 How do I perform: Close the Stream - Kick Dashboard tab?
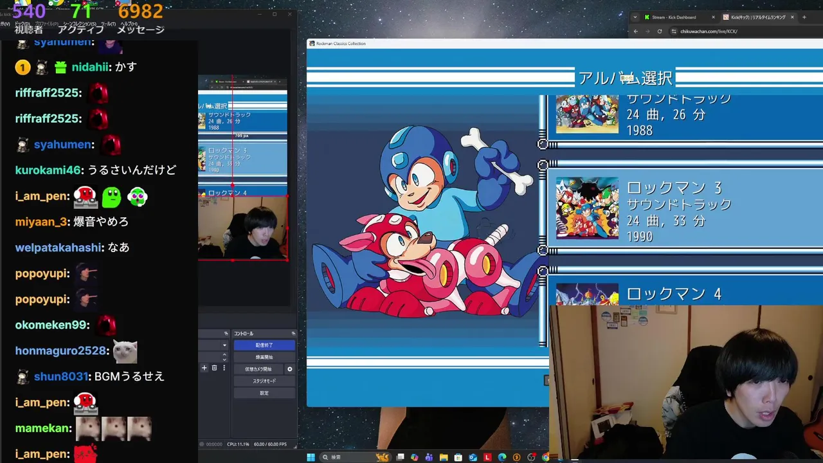click(713, 17)
